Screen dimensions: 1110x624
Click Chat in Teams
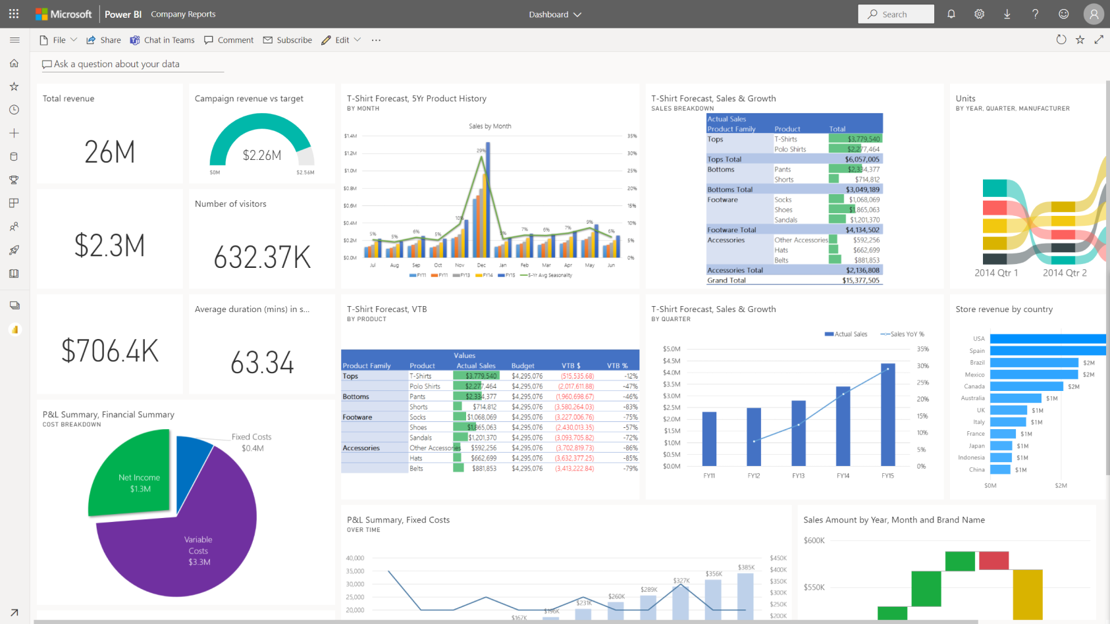(x=162, y=39)
